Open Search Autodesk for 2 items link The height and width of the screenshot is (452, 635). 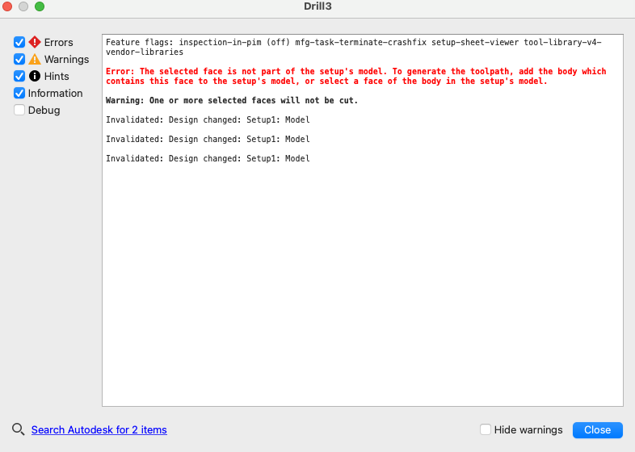99,429
